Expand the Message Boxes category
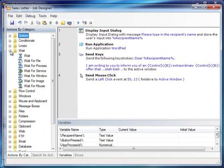Viewport: 224px width, 168px height. coord(10,106)
